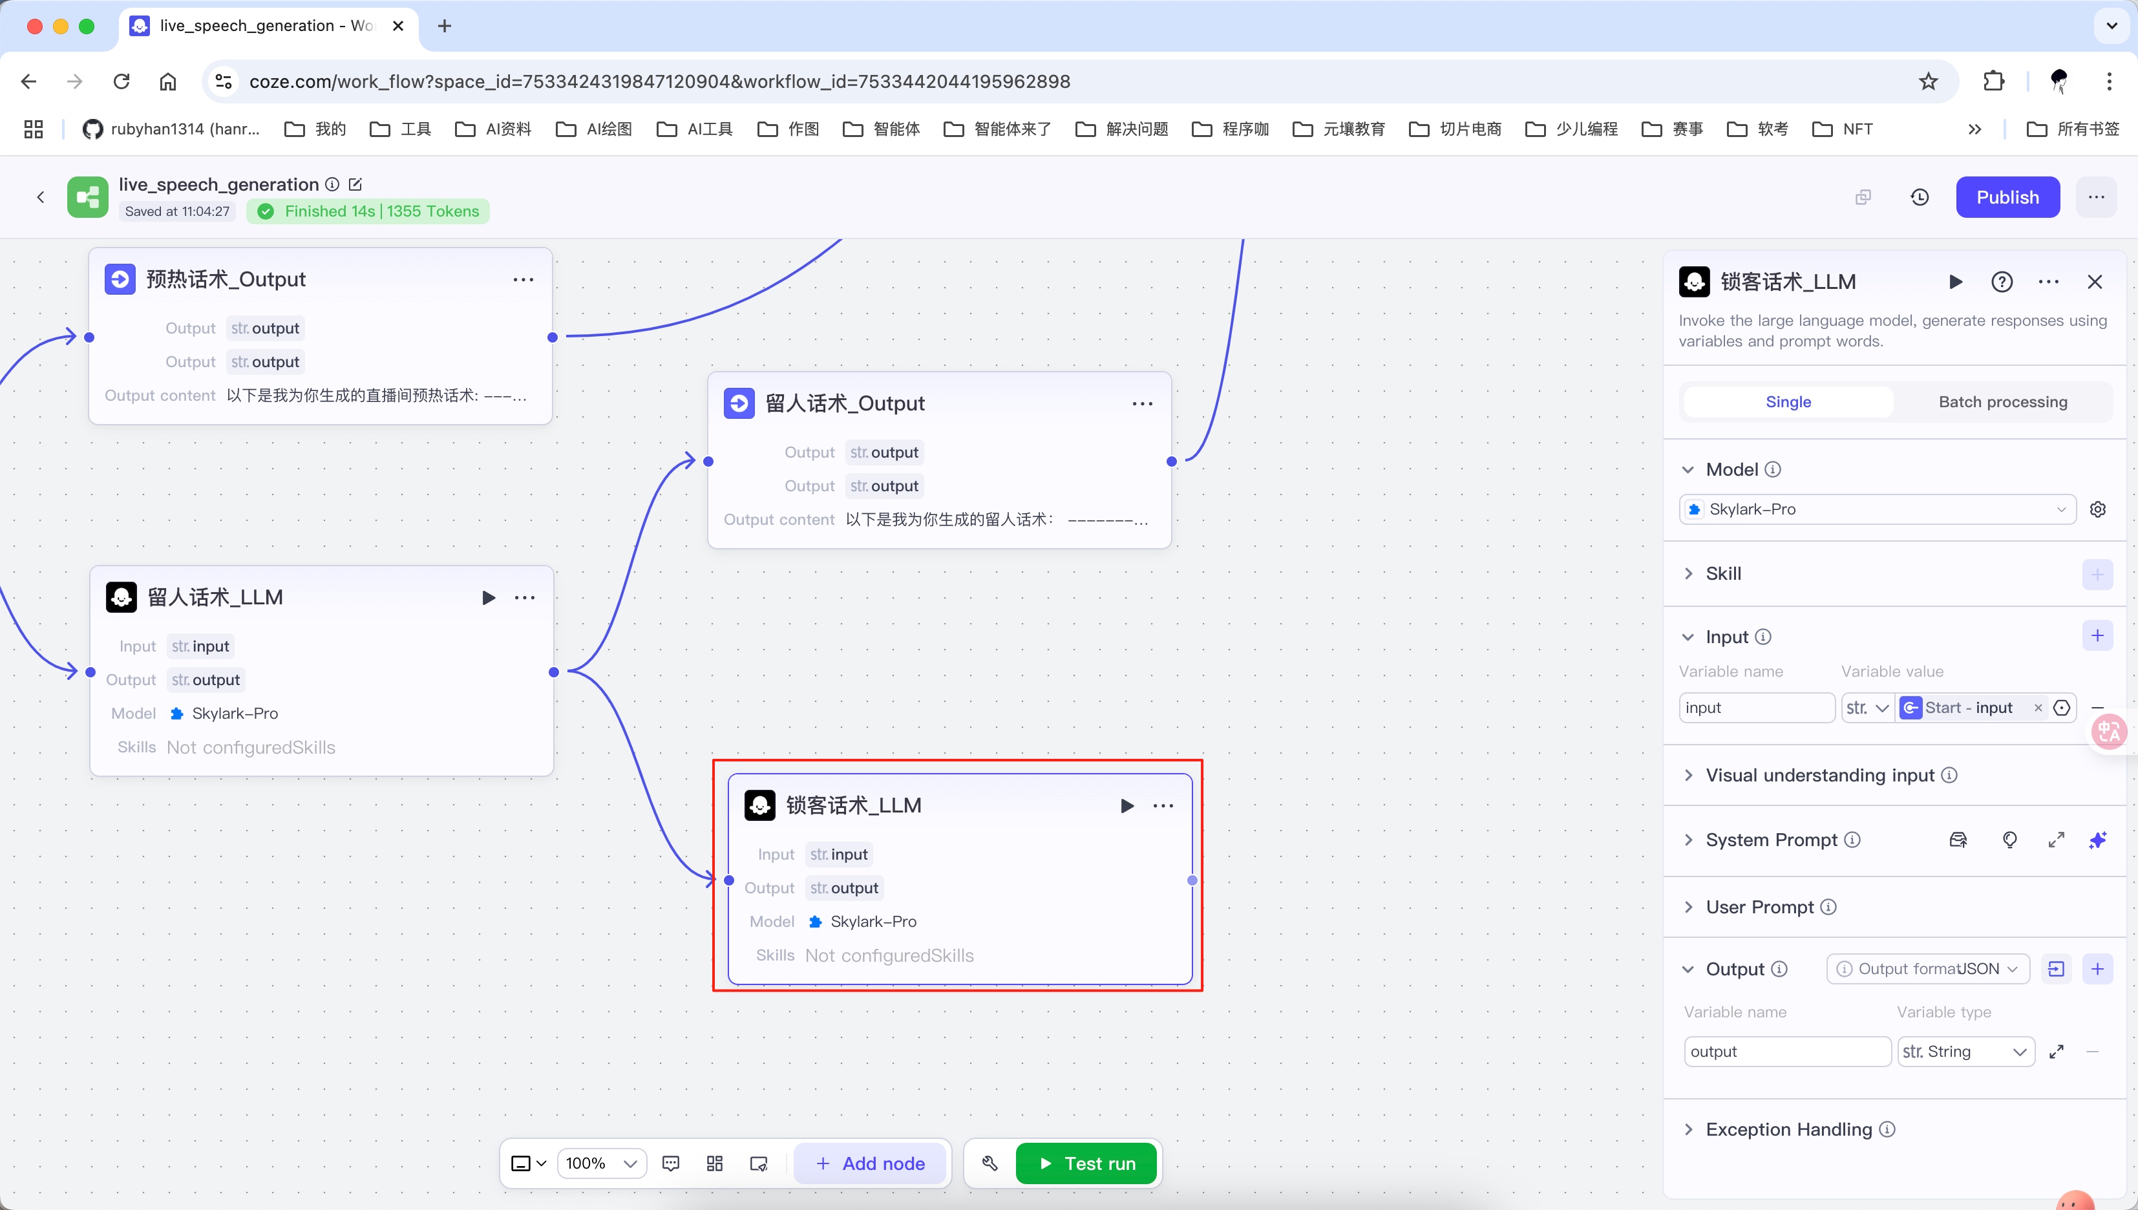2138x1210 pixels.
Task: Expand the System Prompt editor fullscreen
Action: point(2057,840)
